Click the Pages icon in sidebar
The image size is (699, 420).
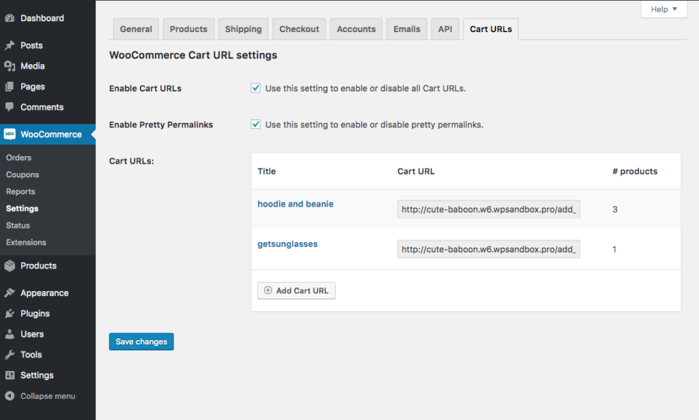coord(10,87)
